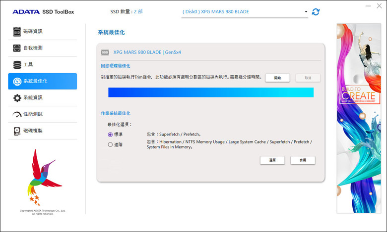The image size is (387, 232).
Task: Open the 性能測試 menu item
Action: pyautogui.click(x=43, y=114)
